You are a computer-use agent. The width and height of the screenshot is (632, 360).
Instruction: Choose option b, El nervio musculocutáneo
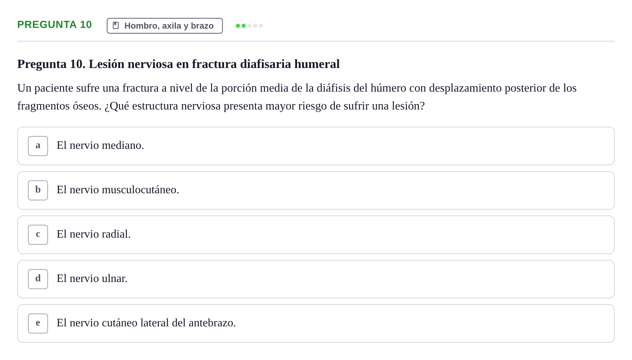click(x=316, y=190)
